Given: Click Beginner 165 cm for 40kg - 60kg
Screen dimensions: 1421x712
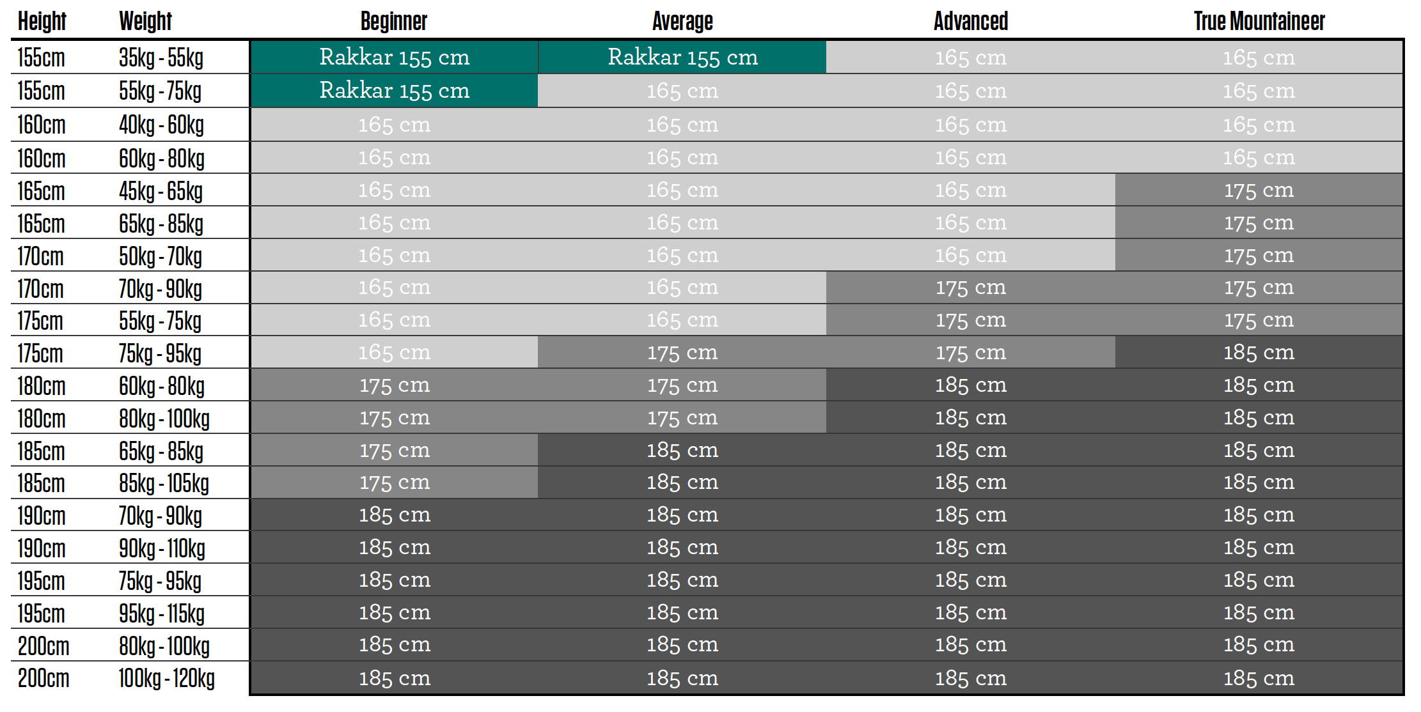Looking at the screenshot, I should click(x=394, y=125).
